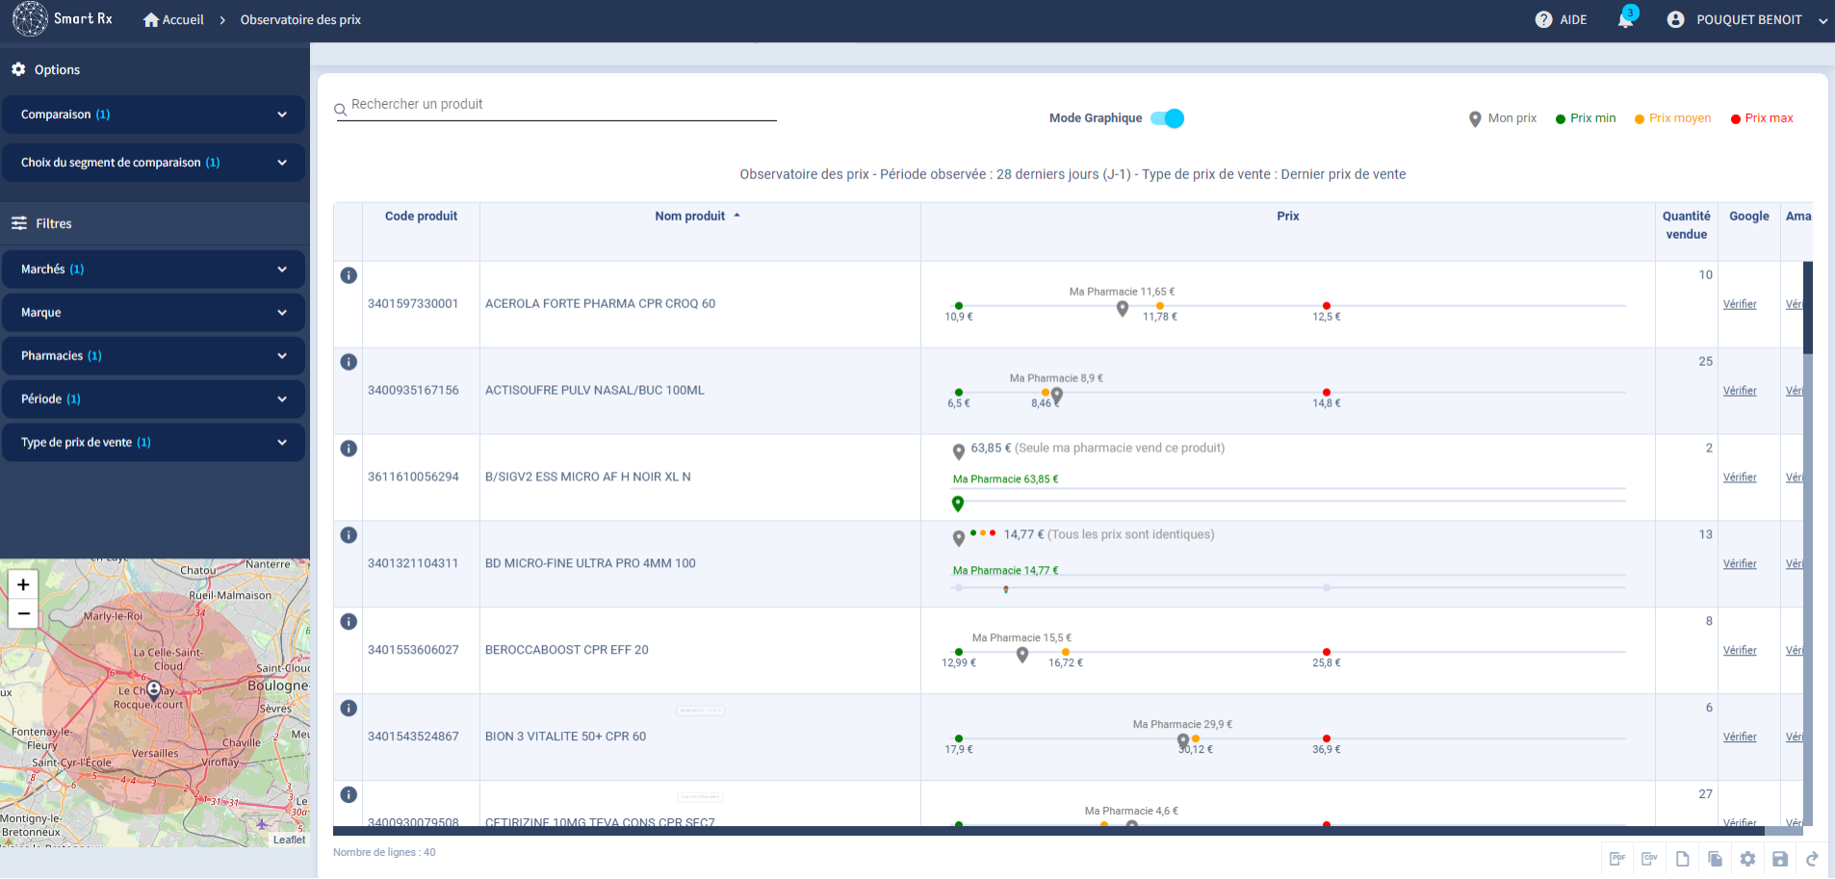Screen dimensions: 1835x879
Task: Click the Filtres sliders icon
Action: click(19, 223)
